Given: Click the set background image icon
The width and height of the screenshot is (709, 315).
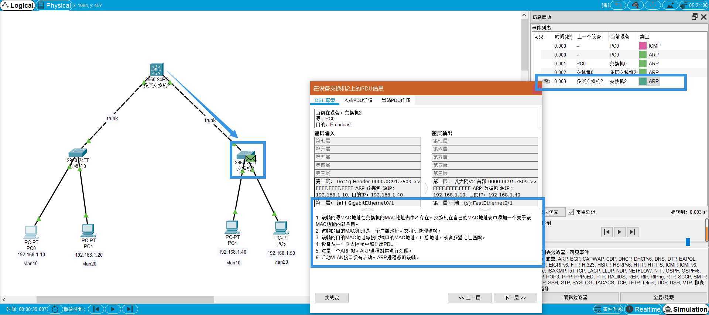Looking at the screenshot, I should [670, 5].
